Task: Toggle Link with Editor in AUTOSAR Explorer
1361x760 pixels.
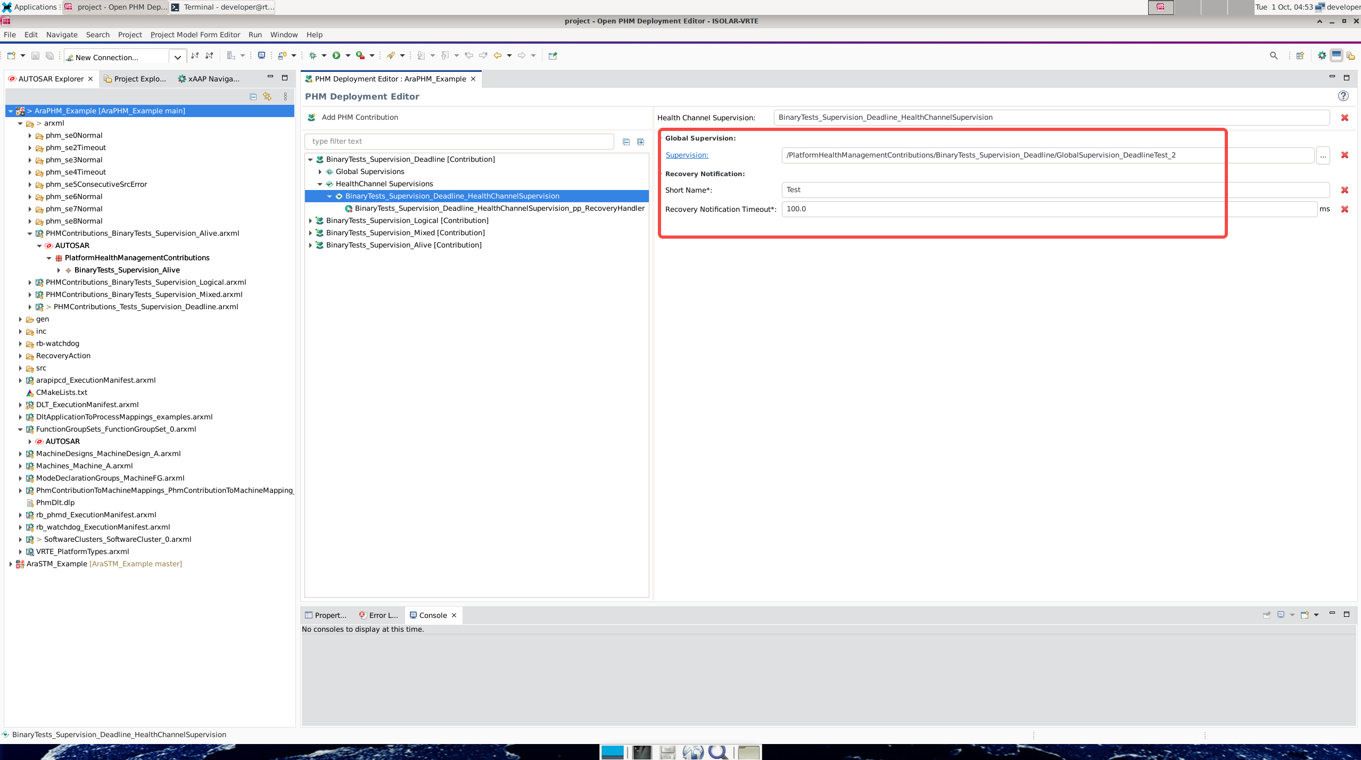Action: (x=267, y=96)
